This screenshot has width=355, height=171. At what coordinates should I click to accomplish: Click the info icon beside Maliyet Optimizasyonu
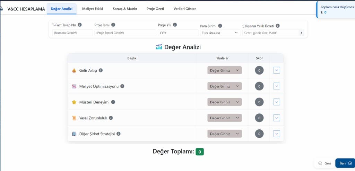point(122,86)
